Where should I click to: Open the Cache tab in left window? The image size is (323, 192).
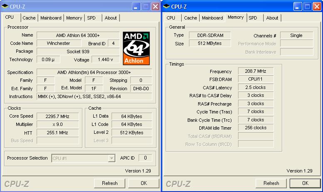(x=29, y=18)
